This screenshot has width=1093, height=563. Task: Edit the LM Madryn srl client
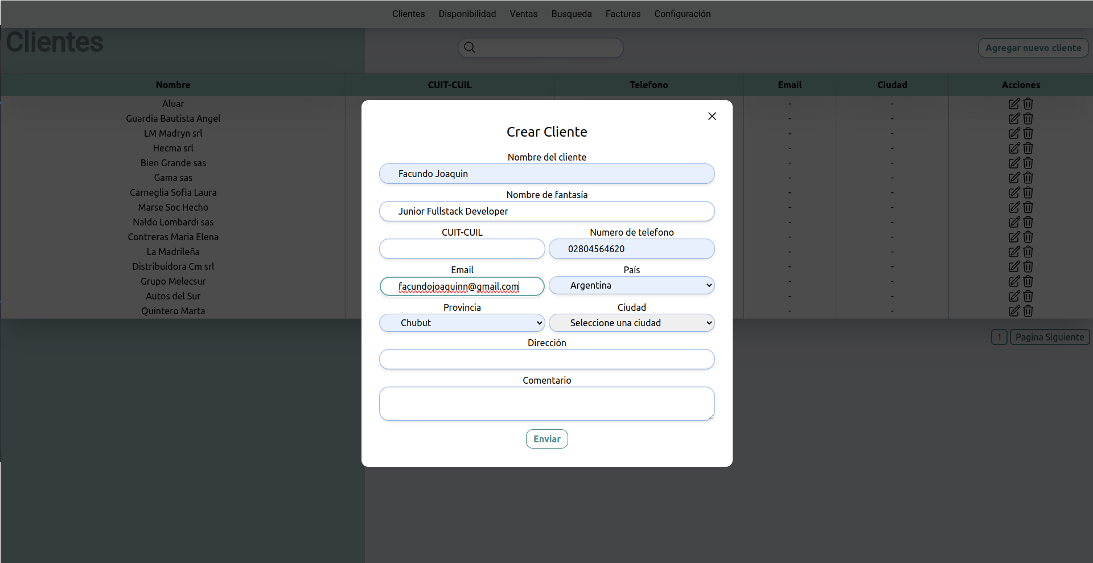coord(1014,133)
